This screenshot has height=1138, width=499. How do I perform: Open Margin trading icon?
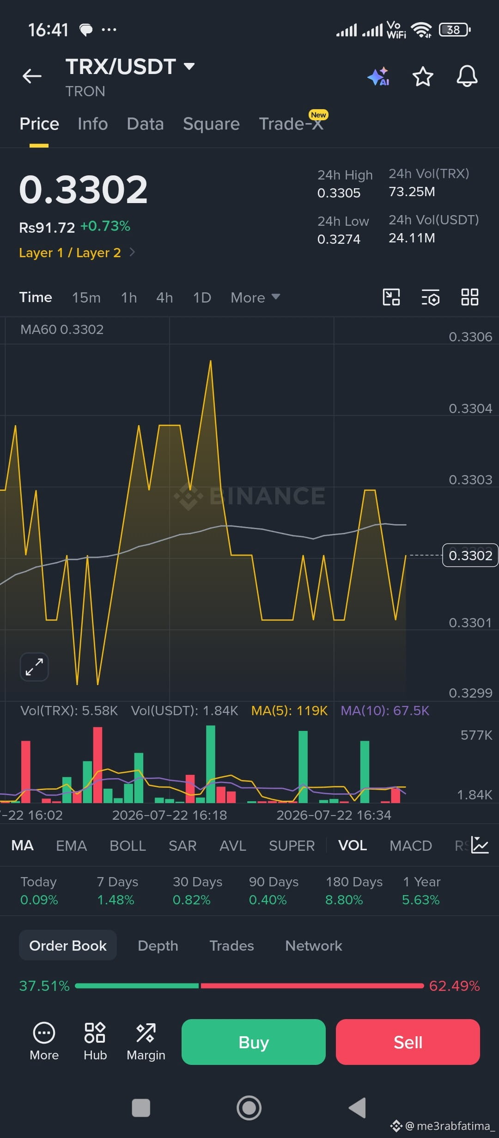pyautogui.click(x=146, y=1042)
